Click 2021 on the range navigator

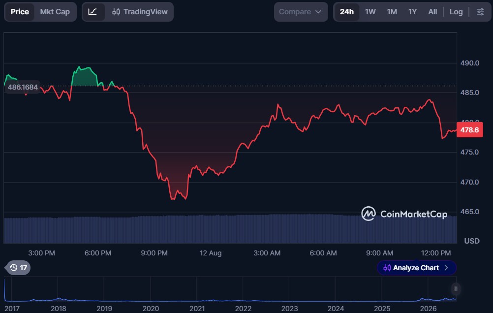[x=197, y=309]
